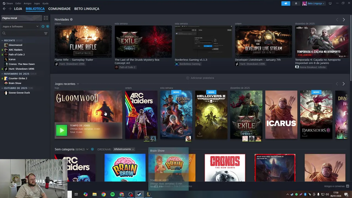
Task: Select Brain Show in sidebar list
Action: [x=15, y=83]
